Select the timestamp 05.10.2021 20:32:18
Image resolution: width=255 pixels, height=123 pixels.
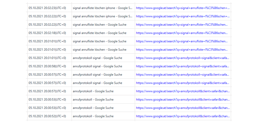point(47,33)
